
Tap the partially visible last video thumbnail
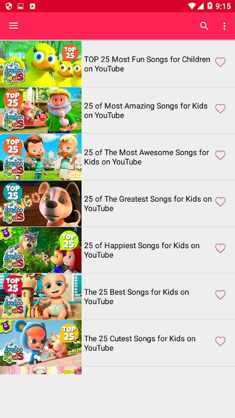click(x=41, y=370)
